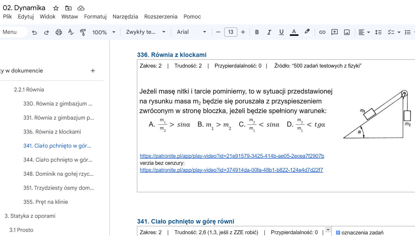Add a comment using toolbar icon
Image resolution: width=415 pixels, height=236 pixels.
pyautogui.click(x=334, y=32)
